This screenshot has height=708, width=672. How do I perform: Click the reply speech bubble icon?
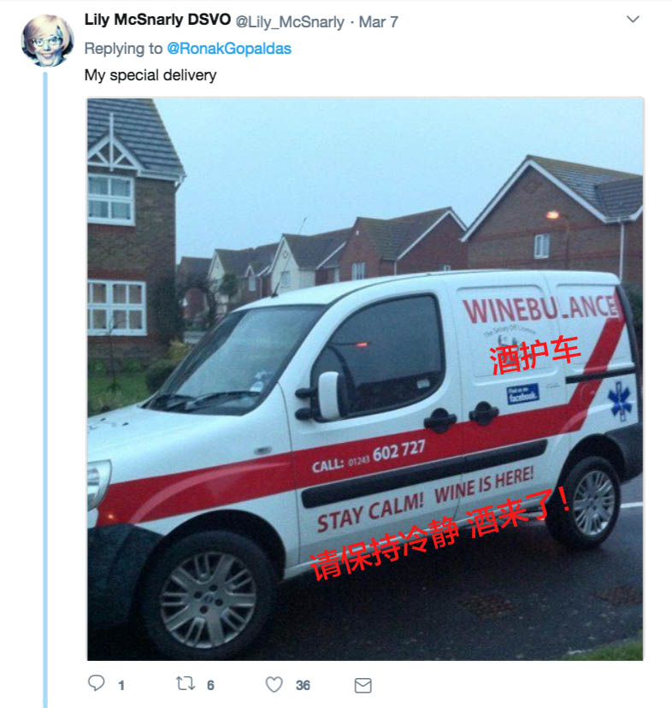(x=97, y=683)
